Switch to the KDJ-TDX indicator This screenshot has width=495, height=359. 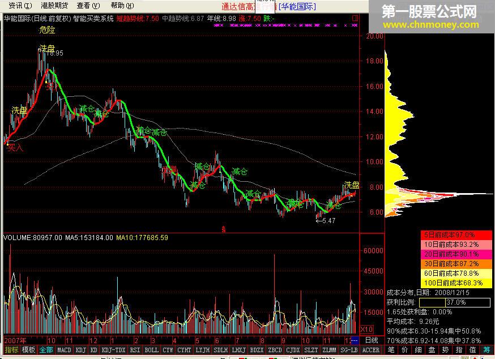coord(113,350)
